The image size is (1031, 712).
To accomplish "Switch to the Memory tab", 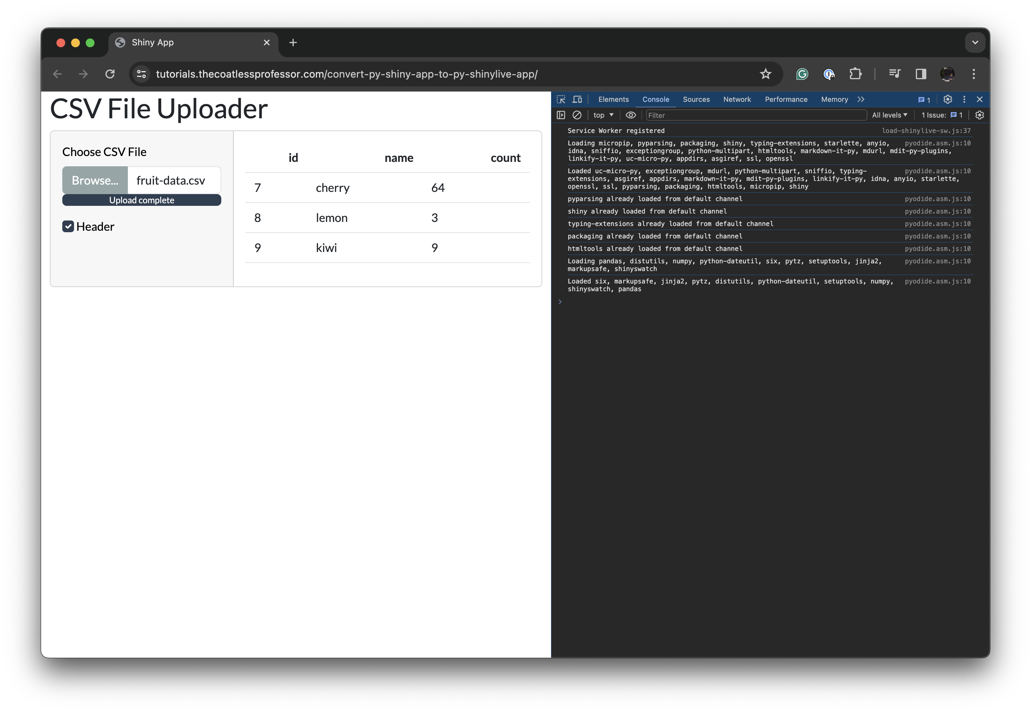I will (x=834, y=100).
